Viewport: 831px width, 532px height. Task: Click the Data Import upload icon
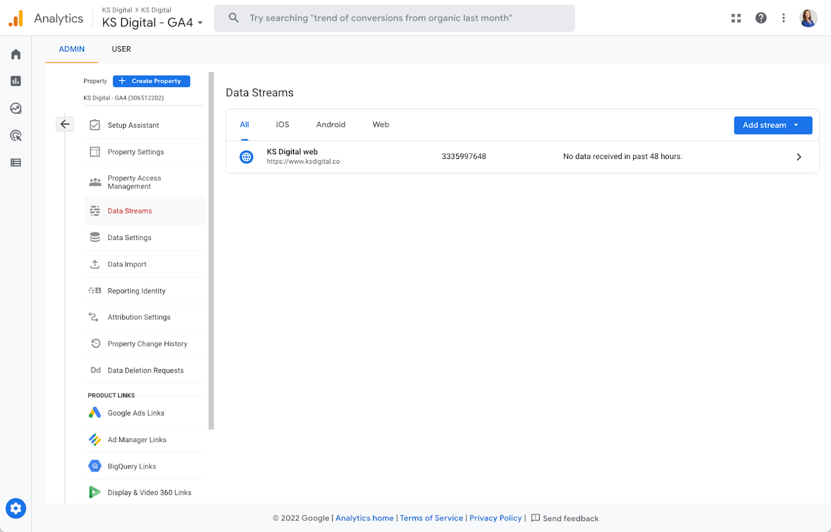pyautogui.click(x=95, y=264)
